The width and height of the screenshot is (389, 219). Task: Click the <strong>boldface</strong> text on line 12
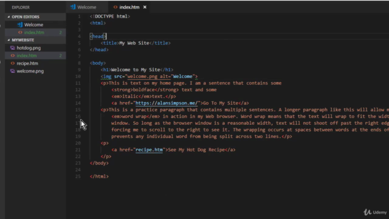click(x=145, y=89)
